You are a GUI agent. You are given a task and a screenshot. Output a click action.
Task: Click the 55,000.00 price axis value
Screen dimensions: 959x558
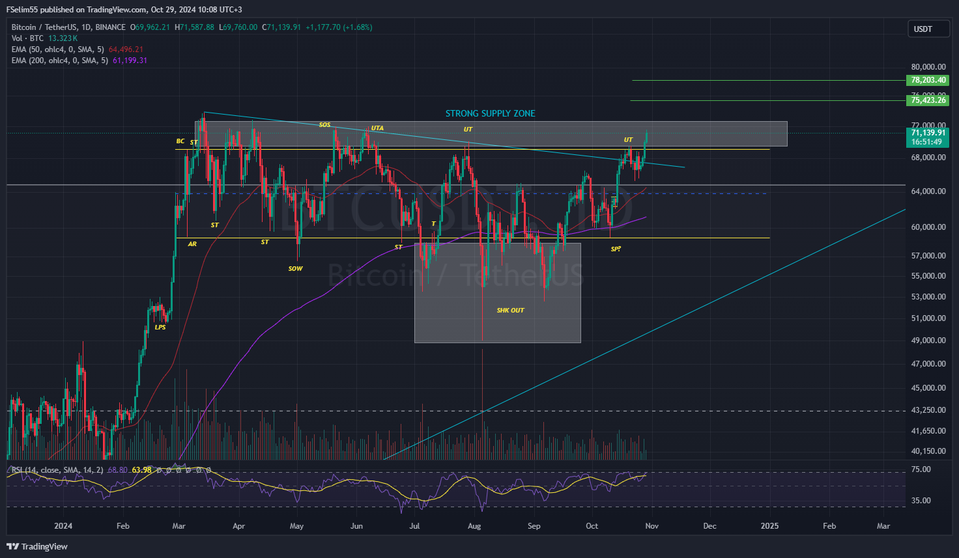[x=928, y=276]
